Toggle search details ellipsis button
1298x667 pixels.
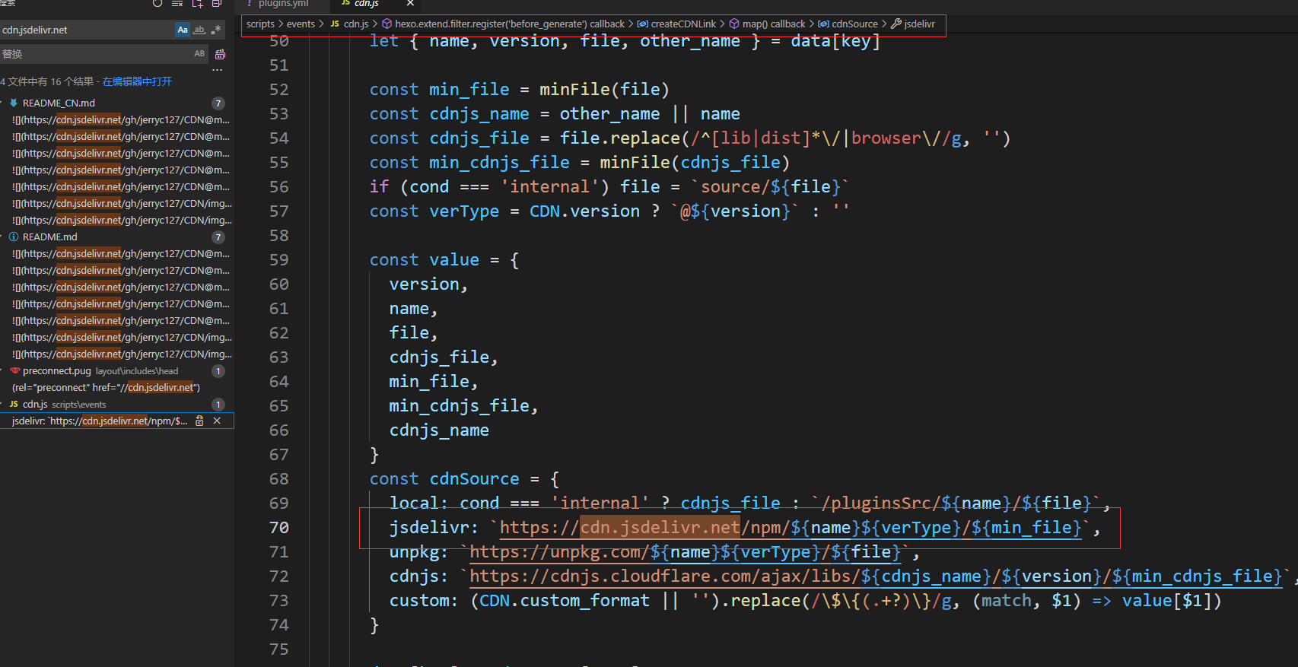pos(218,69)
